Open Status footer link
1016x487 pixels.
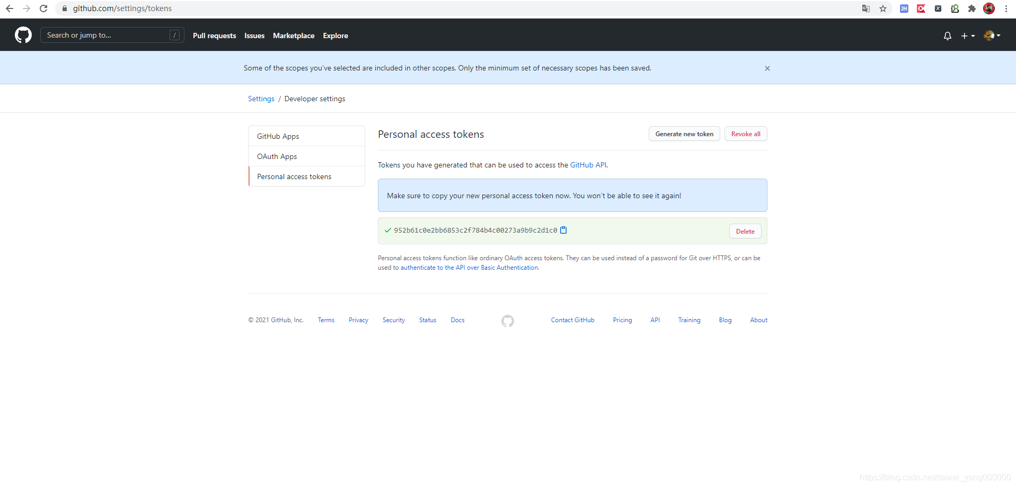point(428,320)
